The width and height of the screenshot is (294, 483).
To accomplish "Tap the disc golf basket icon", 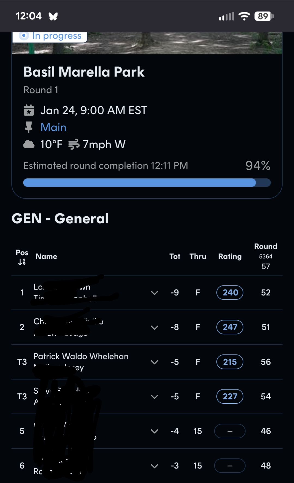I will point(29,127).
